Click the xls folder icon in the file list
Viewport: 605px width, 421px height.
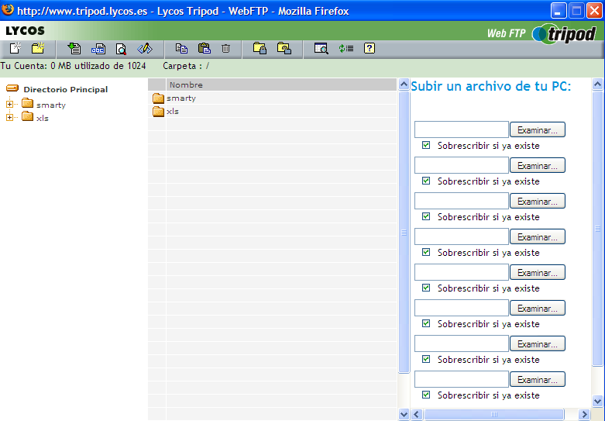(x=158, y=112)
